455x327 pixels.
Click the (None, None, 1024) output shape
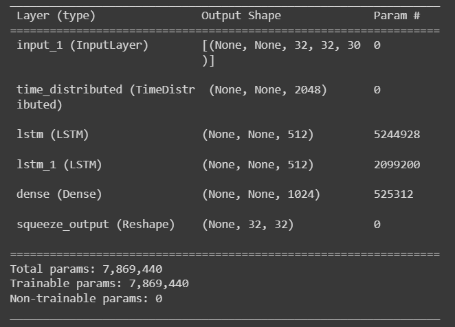261,194
